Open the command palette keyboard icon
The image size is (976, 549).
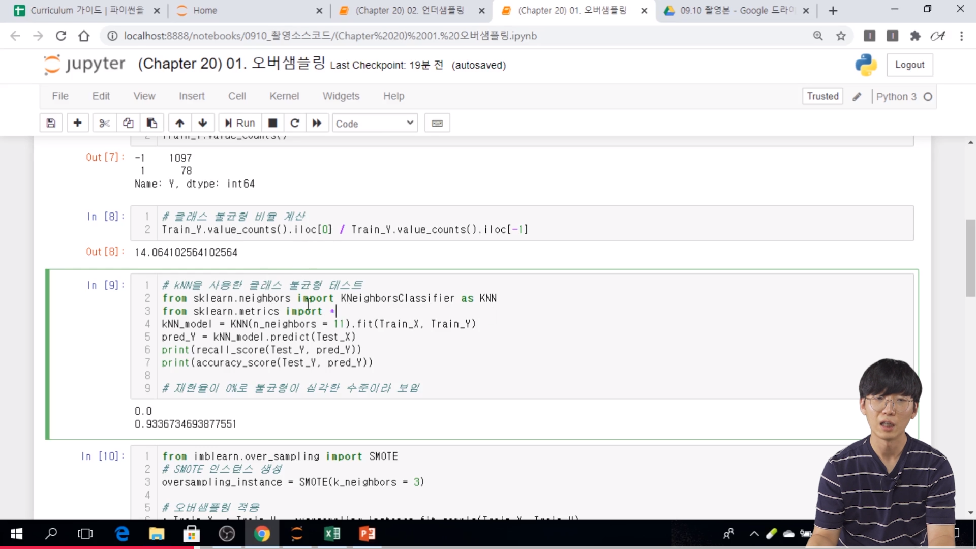437,123
